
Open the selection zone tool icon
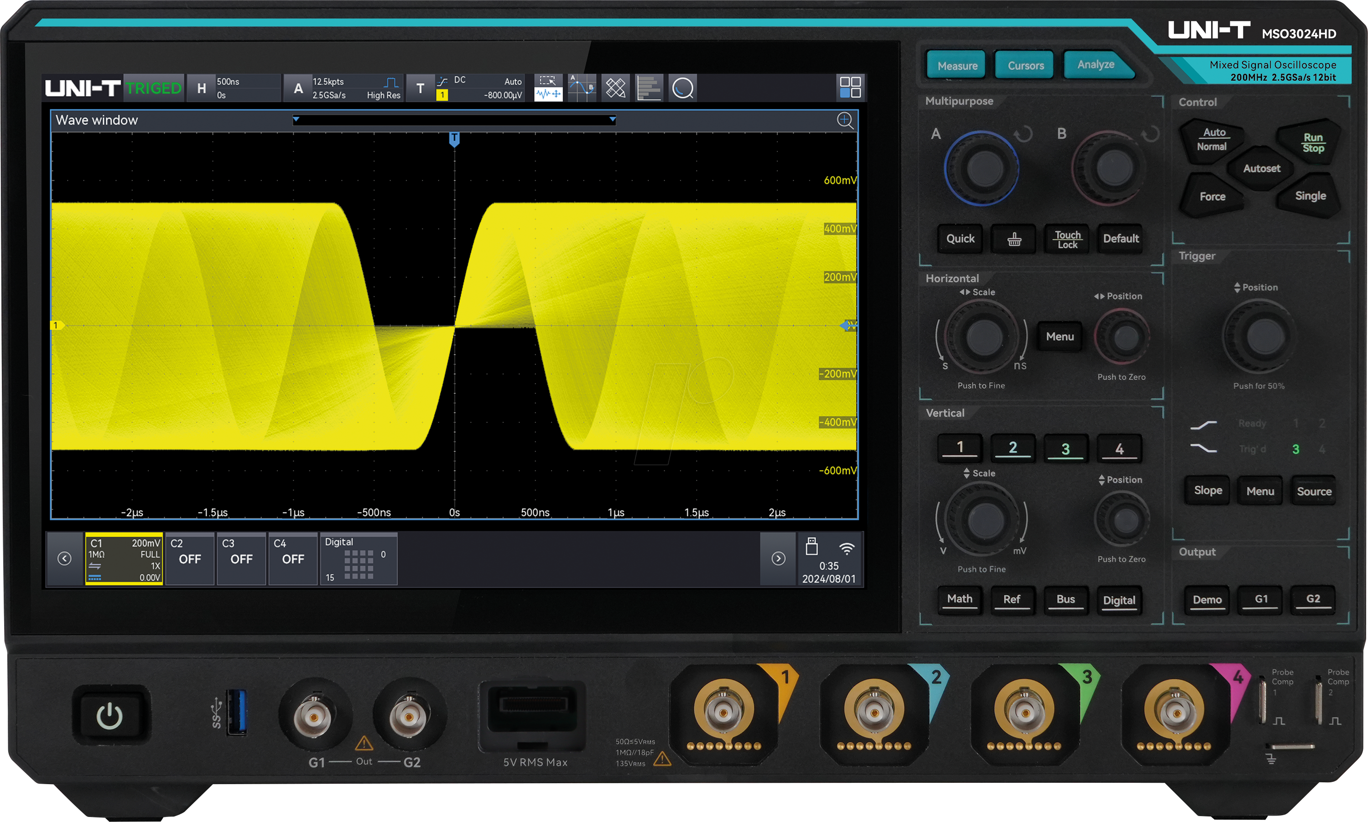pos(548,81)
